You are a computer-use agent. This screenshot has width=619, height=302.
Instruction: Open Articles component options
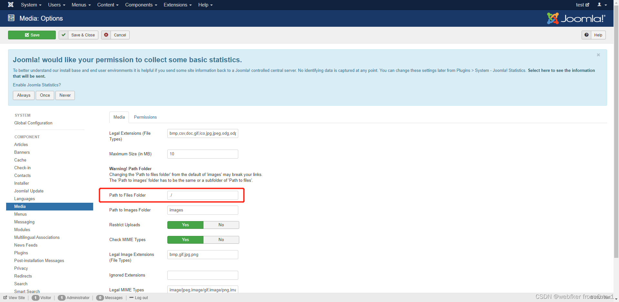tap(21, 145)
